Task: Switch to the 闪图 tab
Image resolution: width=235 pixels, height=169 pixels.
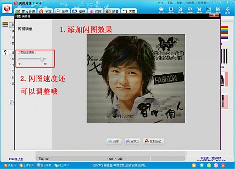Action: [x=129, y=11]
